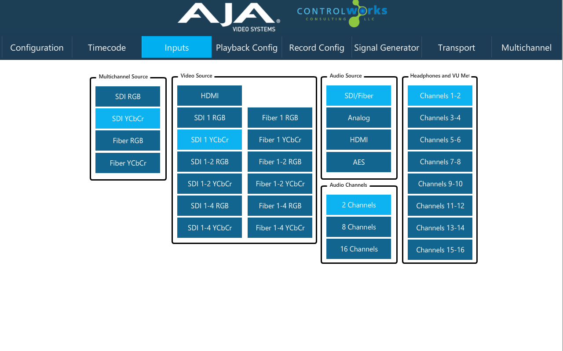Open the Multichannel tab

526,48
